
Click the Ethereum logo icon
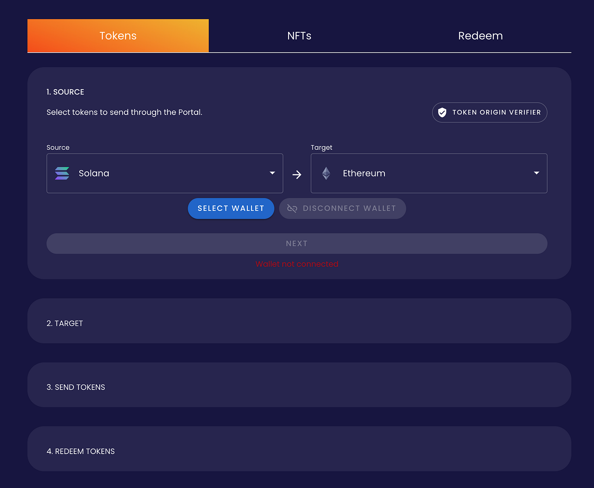pos(326,173)
